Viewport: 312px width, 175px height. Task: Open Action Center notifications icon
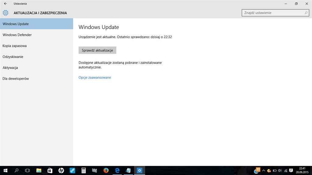tap(291, 170)
